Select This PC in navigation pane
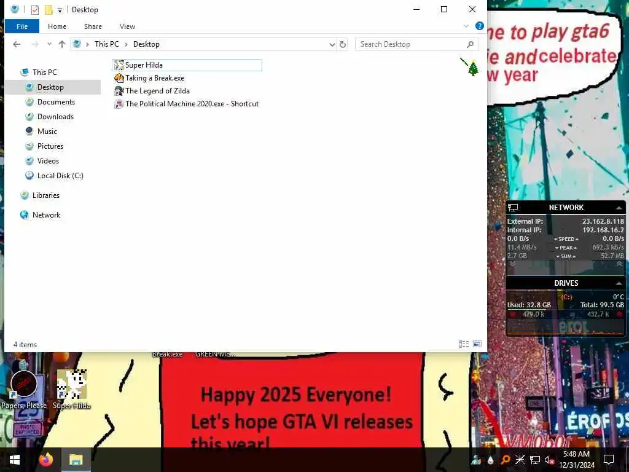 [x=44, y=73]
